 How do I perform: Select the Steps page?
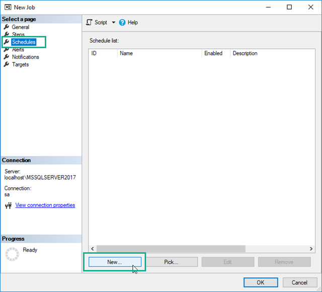tap(18, 35)
